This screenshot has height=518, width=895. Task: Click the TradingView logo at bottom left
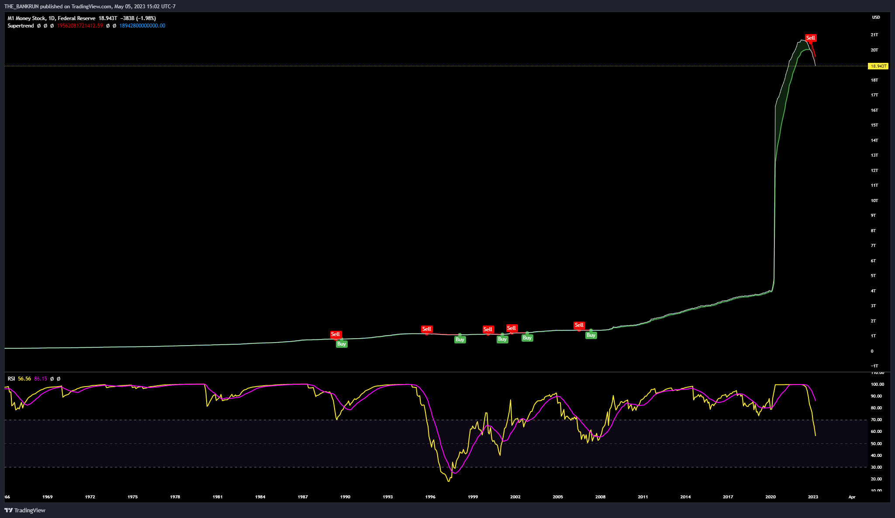[x=25, y=510]
